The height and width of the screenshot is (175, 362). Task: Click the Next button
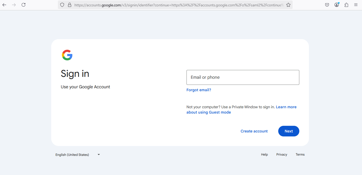(x=289, y=131)
